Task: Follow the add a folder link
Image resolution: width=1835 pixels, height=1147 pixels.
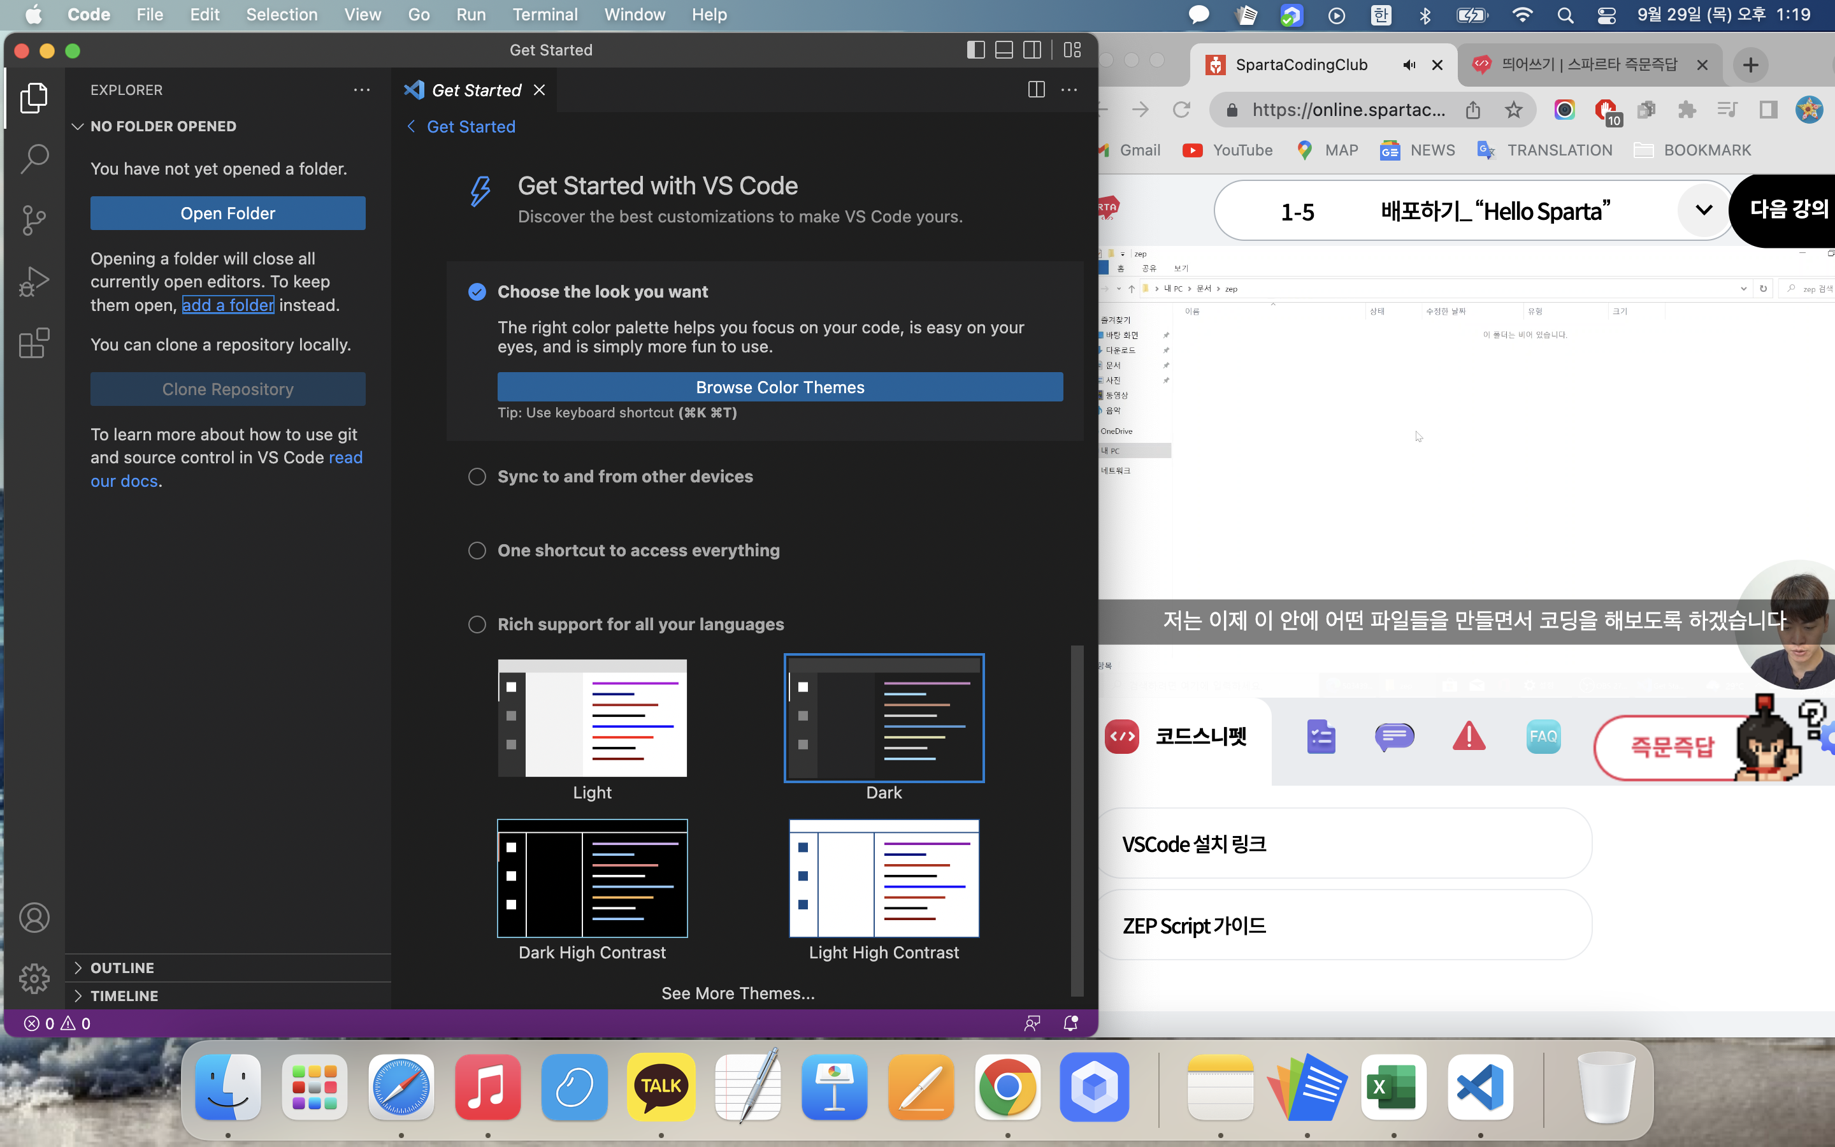Action: [x=227, y=305]
